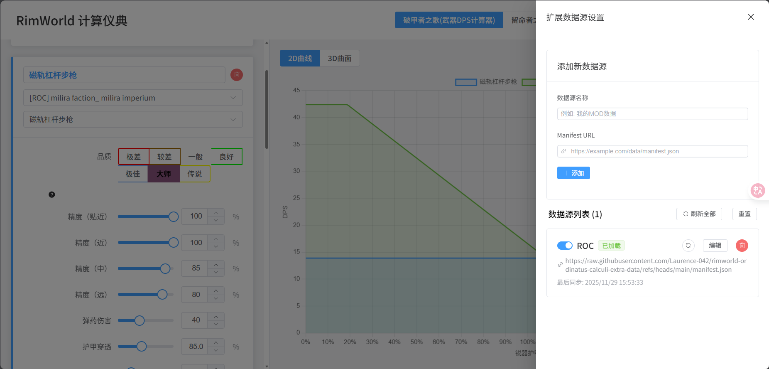
Task: Choose the 极差 quality option
Action: coord(133,157)
